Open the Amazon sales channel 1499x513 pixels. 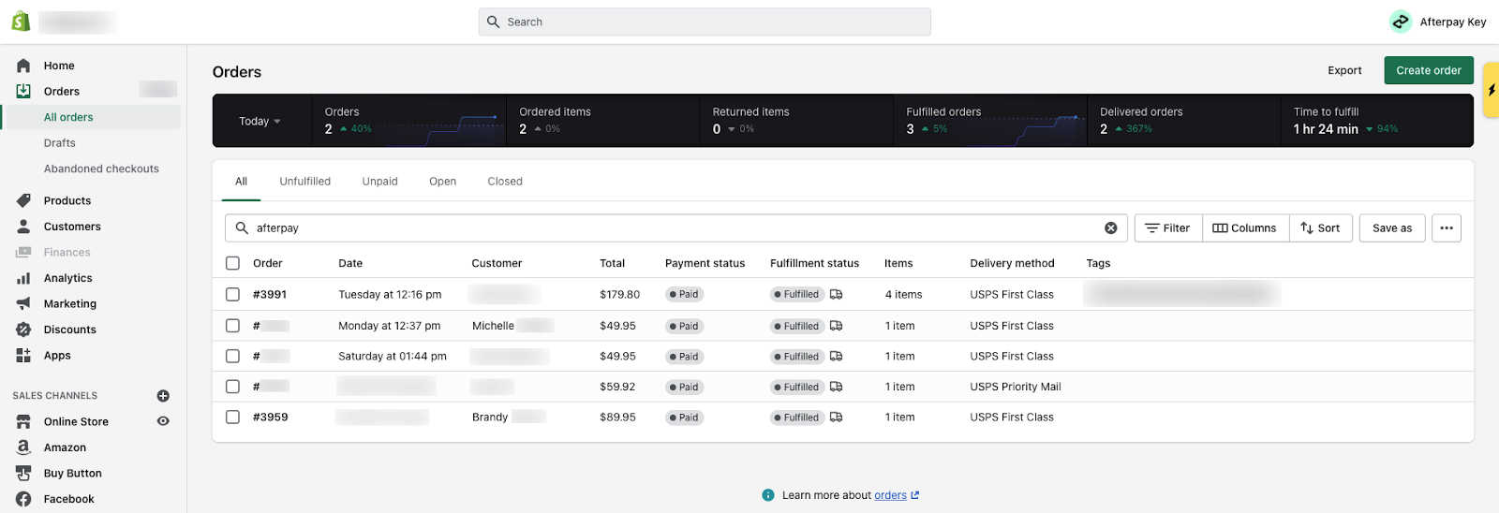[65, 447]
